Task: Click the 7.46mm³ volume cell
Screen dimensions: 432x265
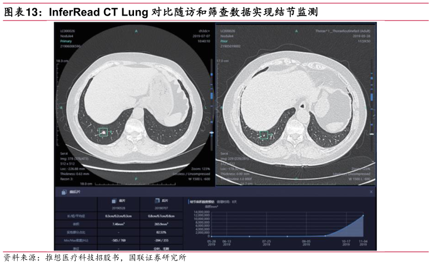Action: click(118, 224)
